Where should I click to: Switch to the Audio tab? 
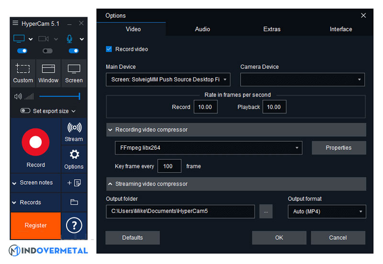click(x=203, y=29)
